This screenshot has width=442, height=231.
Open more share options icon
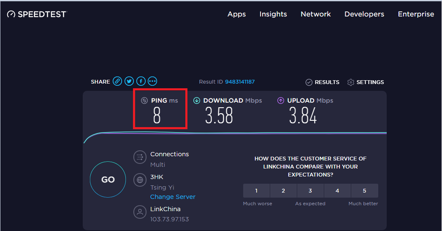click(x=152, y=81)
